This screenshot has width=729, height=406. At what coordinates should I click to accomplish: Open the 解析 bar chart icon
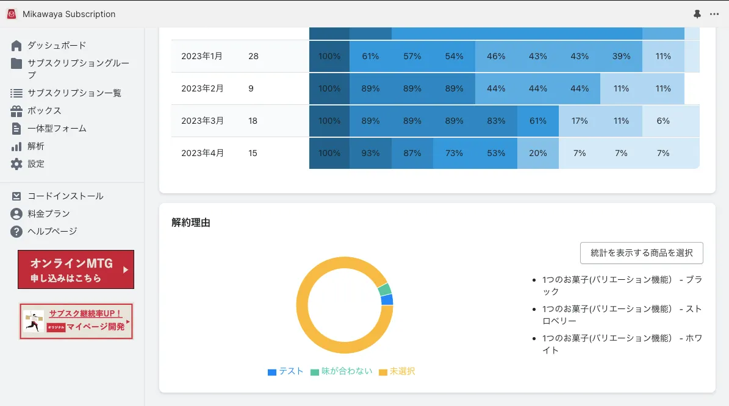[16, 146]
